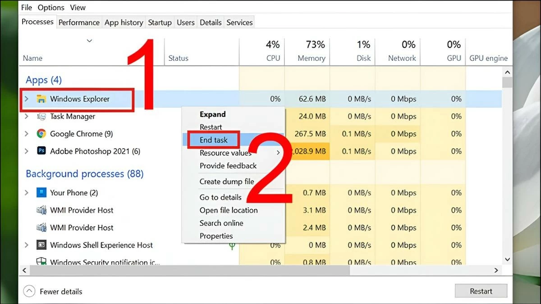Click the Google Chrome icon
Viewport: 541px width, 304px height.
point(41,134)
